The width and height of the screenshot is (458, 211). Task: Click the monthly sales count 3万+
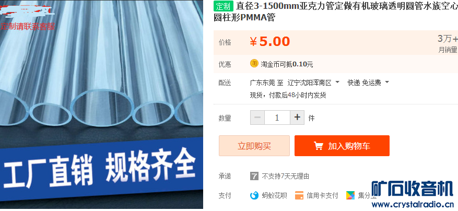coord(448,39)
